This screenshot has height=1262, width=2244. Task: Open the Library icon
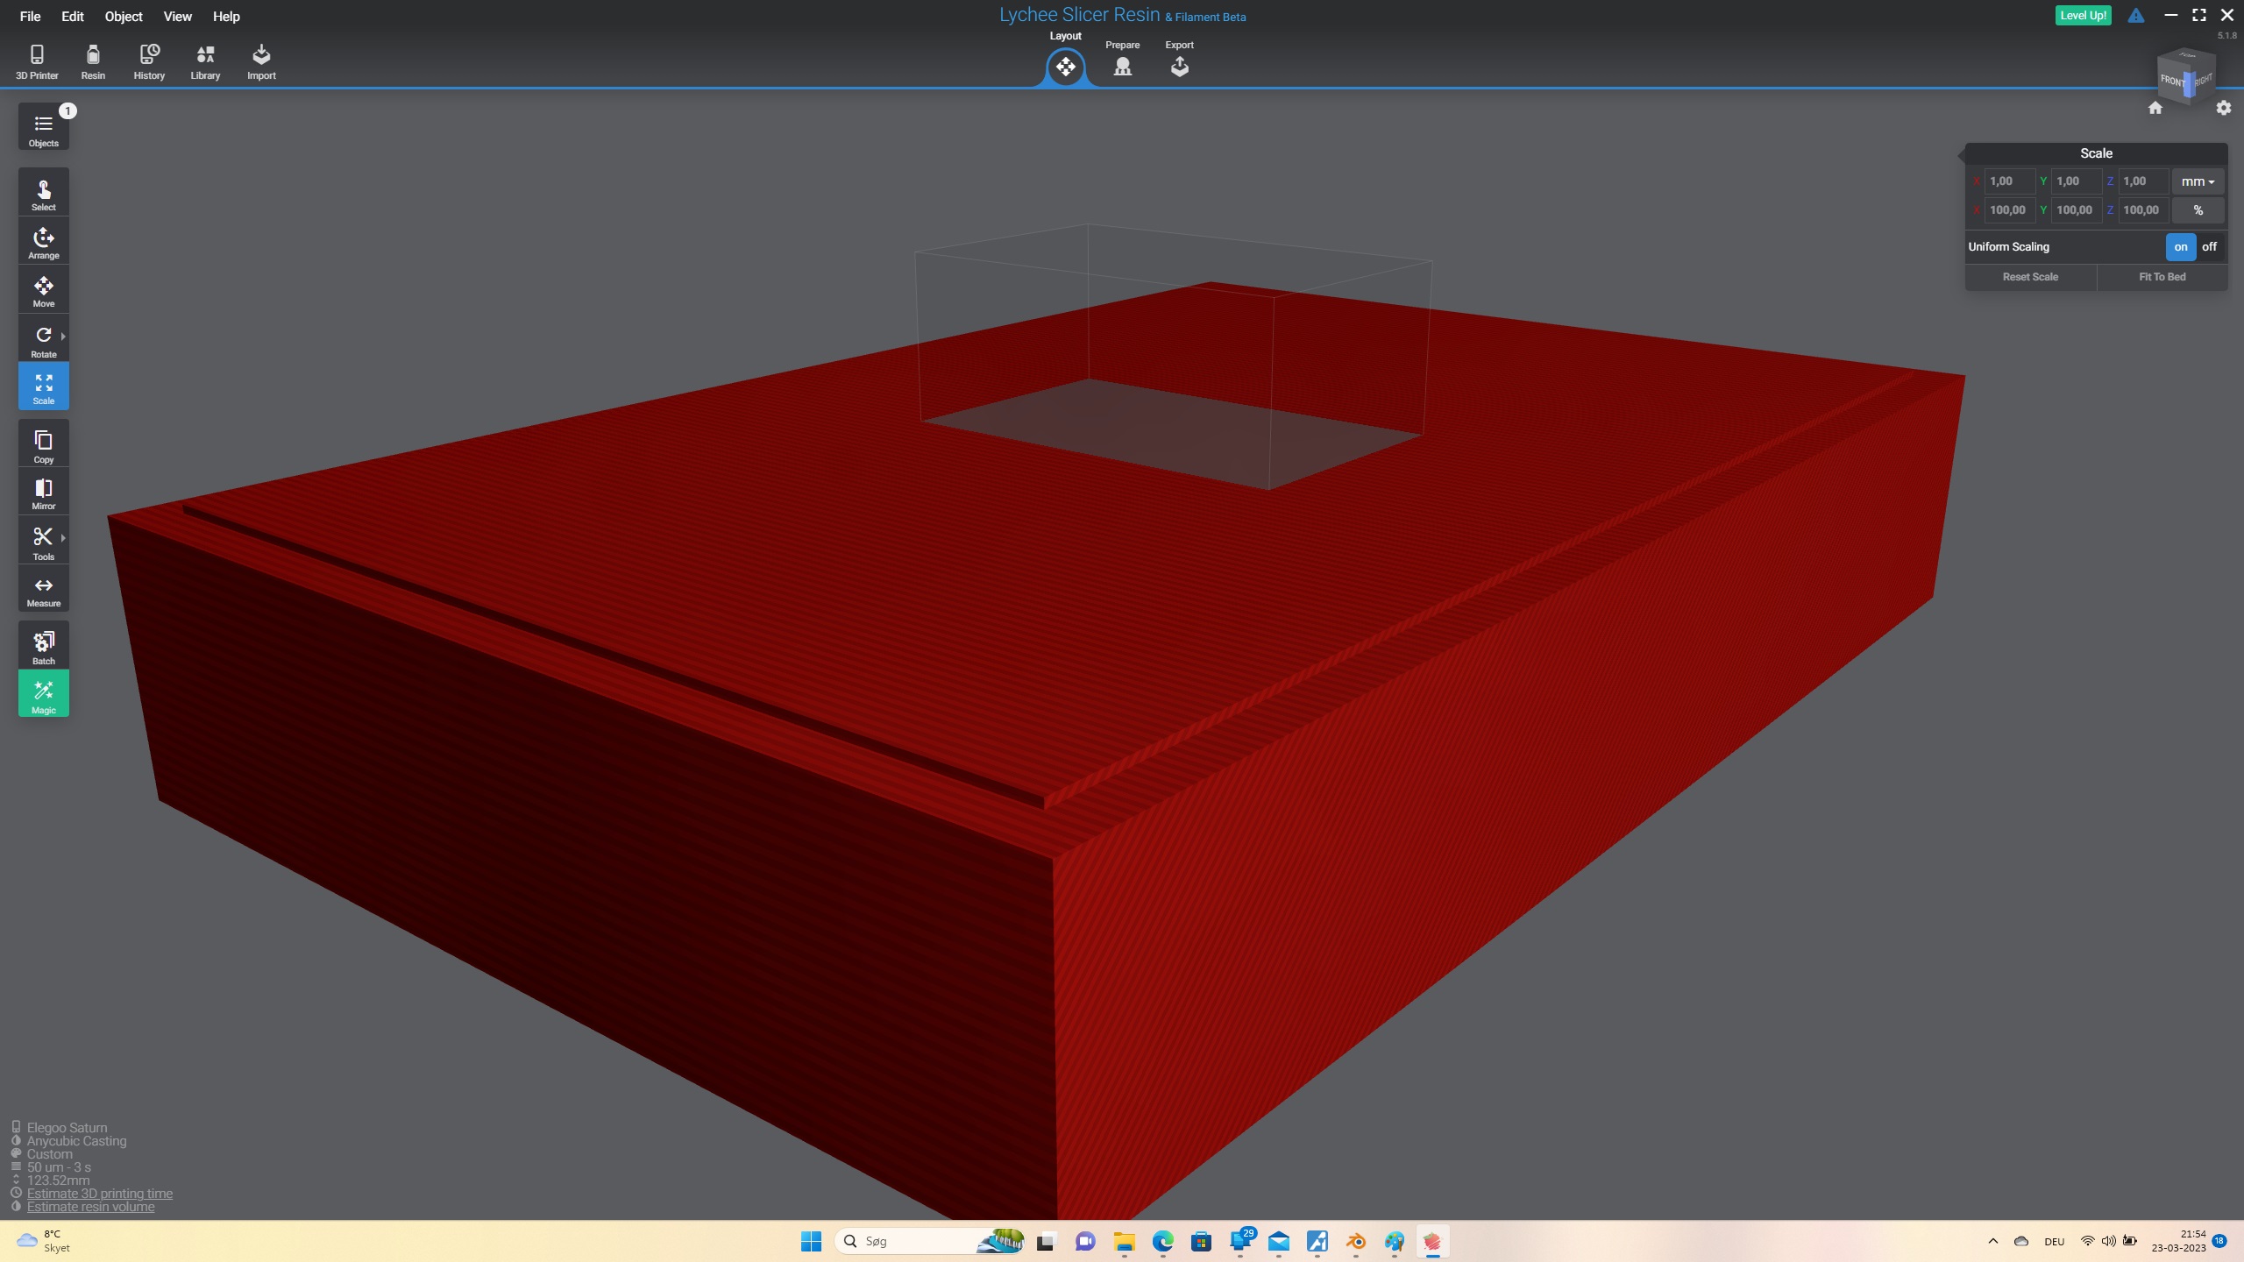click(x=205, y=61)
